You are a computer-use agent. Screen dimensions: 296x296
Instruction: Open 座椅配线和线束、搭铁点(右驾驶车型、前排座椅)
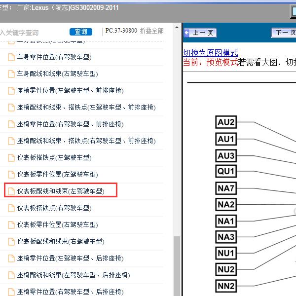pos(86,141)
